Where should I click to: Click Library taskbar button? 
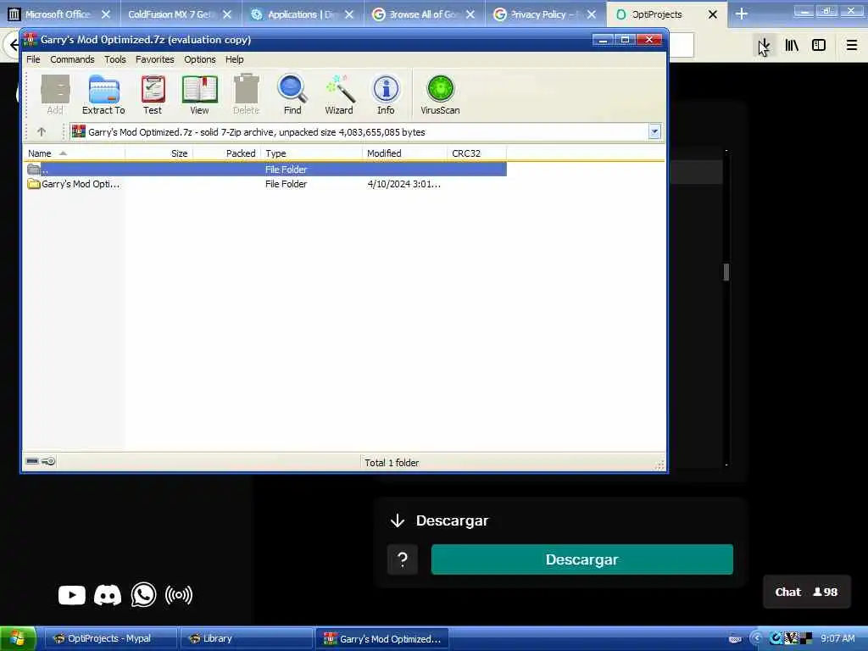(x=246, y=639)
